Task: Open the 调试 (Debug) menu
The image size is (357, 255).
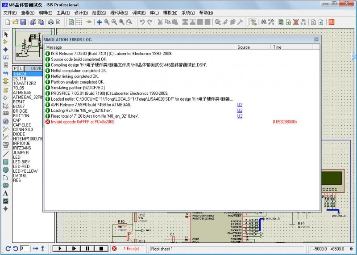Action: (139, 13)
